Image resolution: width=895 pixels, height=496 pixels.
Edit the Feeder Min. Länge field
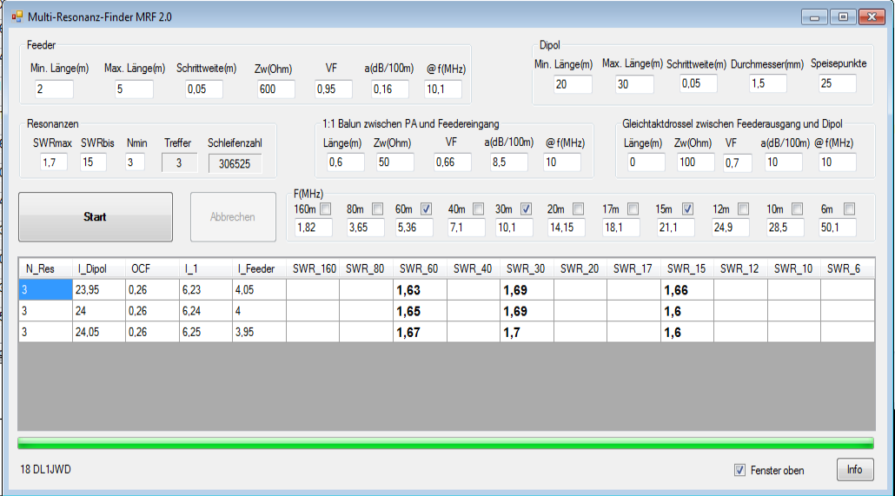point(54,89)
